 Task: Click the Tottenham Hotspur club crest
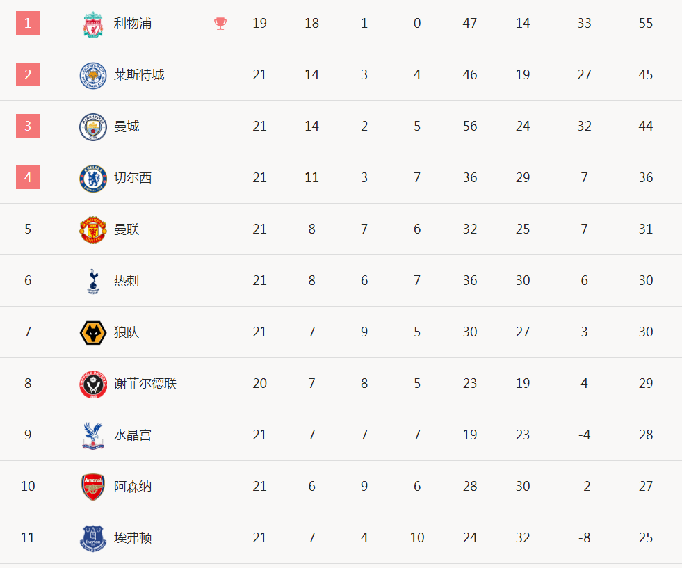tap(92, 281)
